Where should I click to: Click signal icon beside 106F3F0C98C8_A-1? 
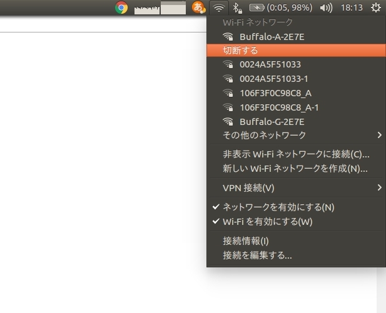[228, 107]
